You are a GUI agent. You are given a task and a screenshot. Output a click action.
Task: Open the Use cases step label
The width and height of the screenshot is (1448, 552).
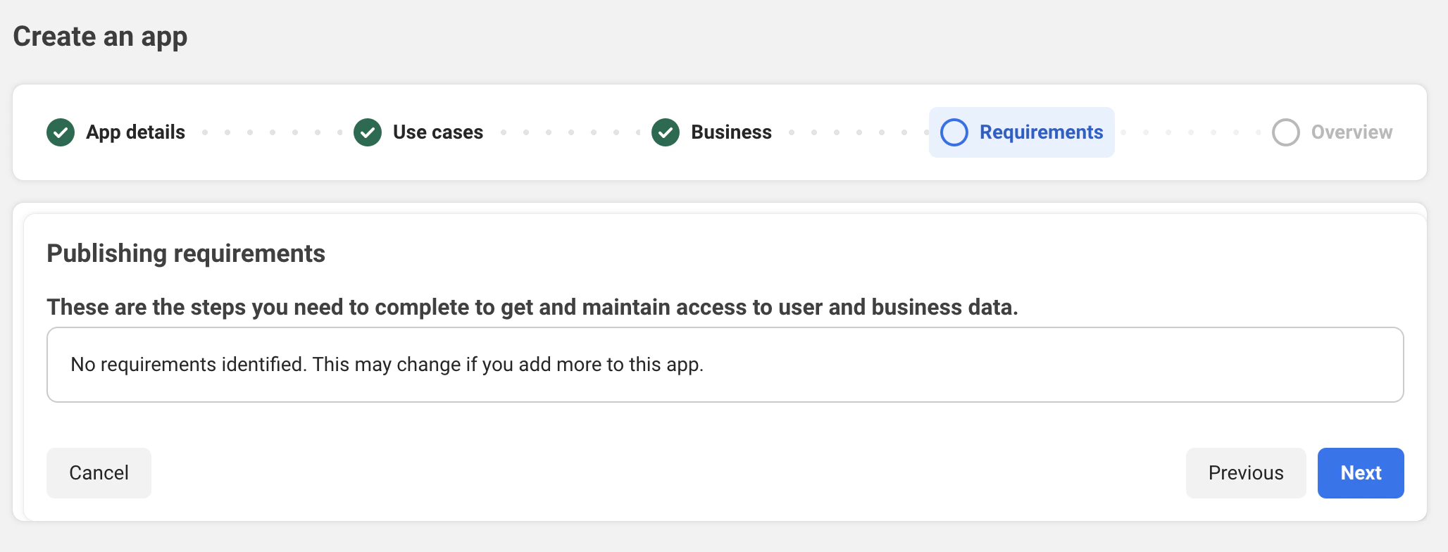pos(437,132)
